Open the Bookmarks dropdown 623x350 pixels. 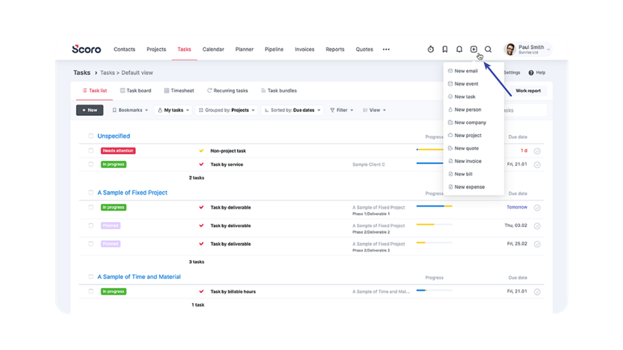point(130,110)
